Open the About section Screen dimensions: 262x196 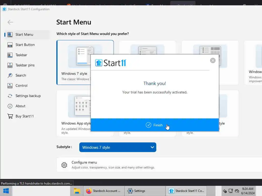click(27, 106)
